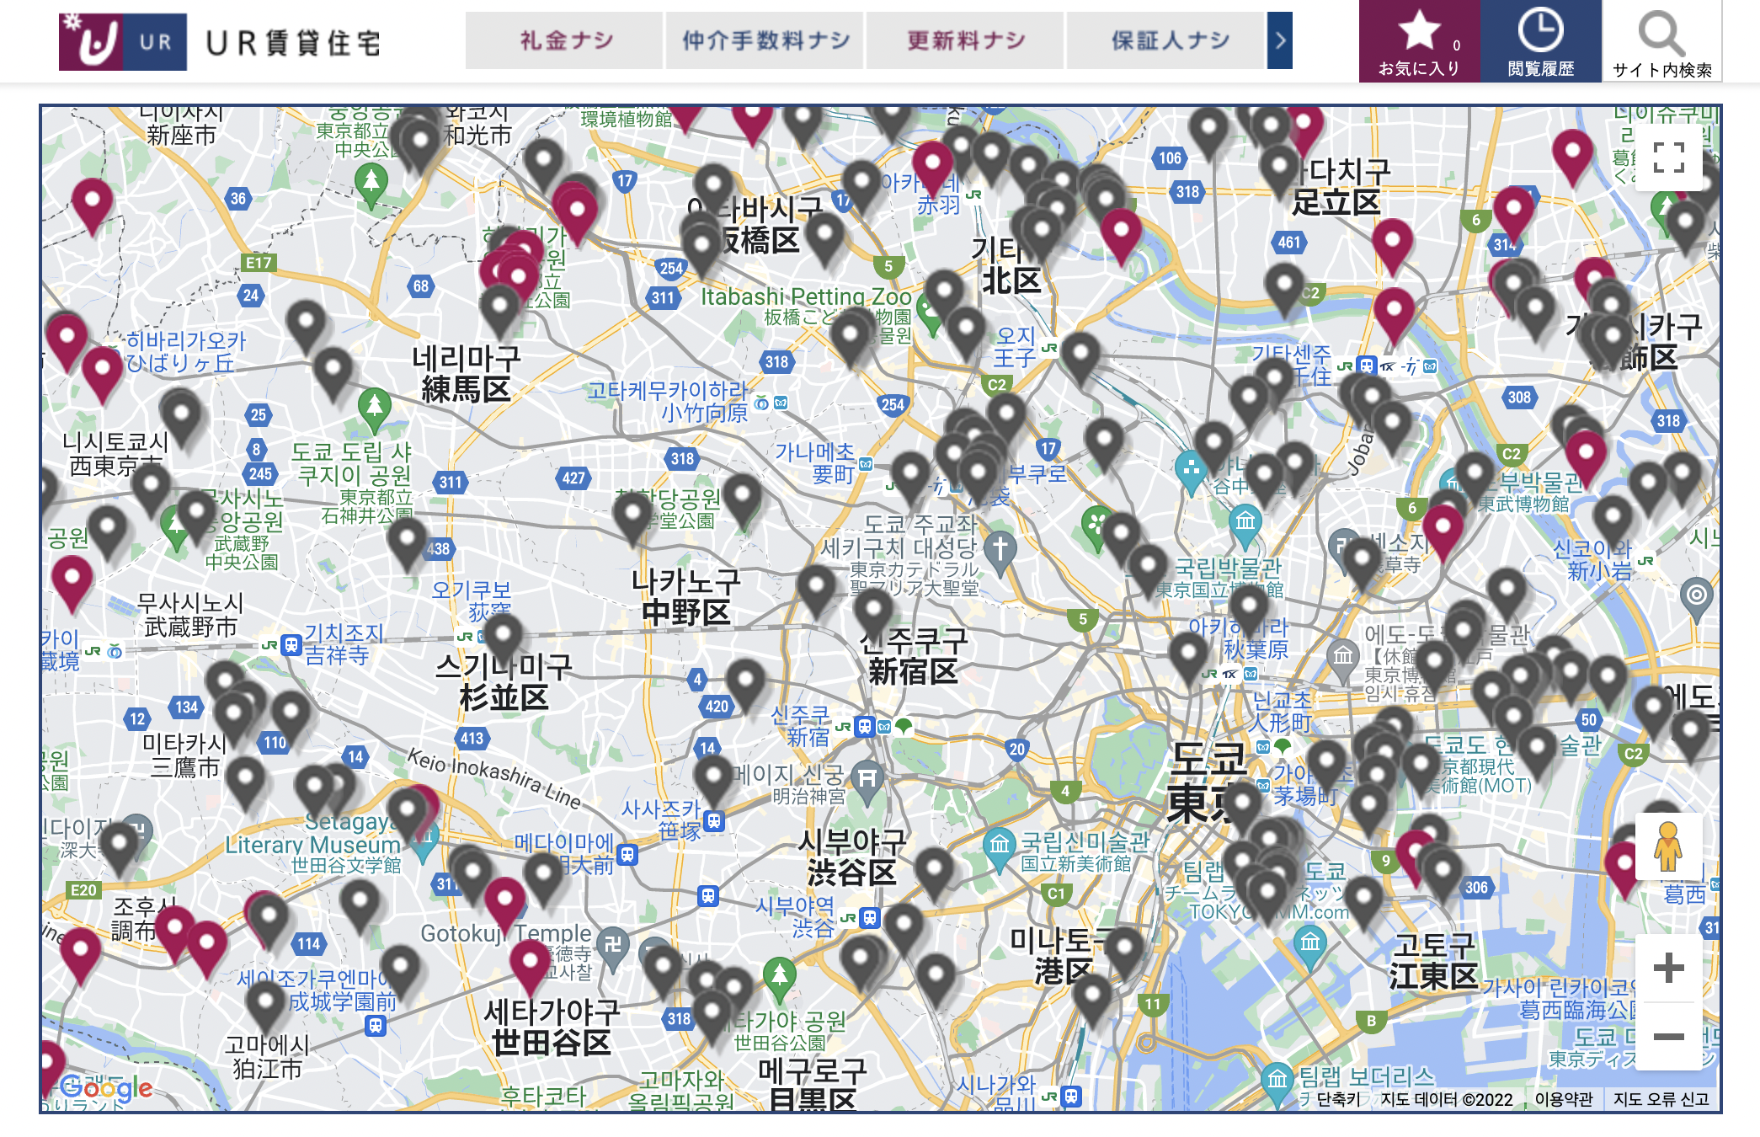This screenshot has width=1760, height=1137.
Task: Click the UR logo
Action: point(123,41)
